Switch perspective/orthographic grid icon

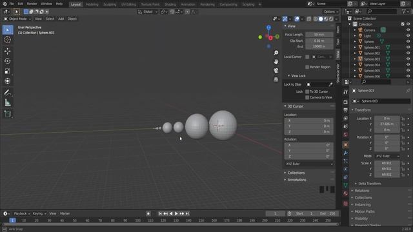click(x=276, y=79)
